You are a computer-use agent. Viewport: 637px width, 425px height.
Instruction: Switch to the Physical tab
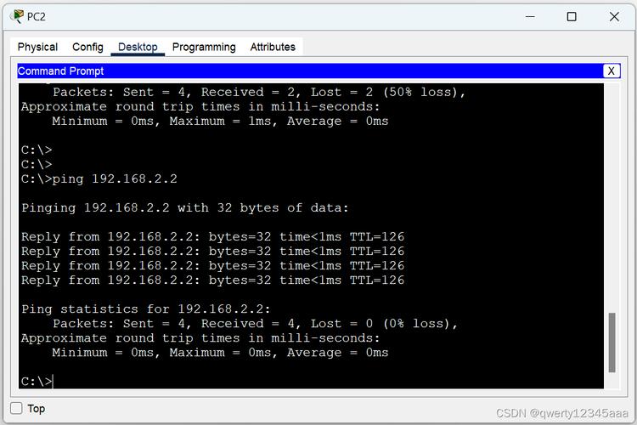37,47
